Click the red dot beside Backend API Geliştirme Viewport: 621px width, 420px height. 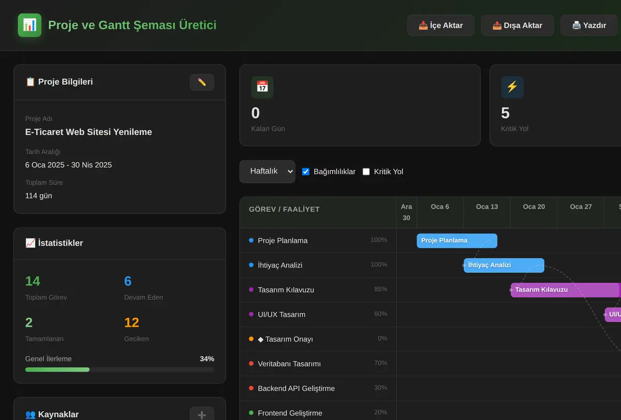coord(251,388)
